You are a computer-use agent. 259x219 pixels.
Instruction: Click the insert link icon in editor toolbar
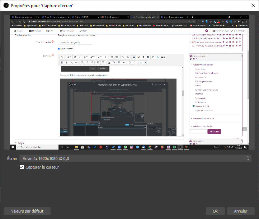pyautogui.click(x=122, y=57)
